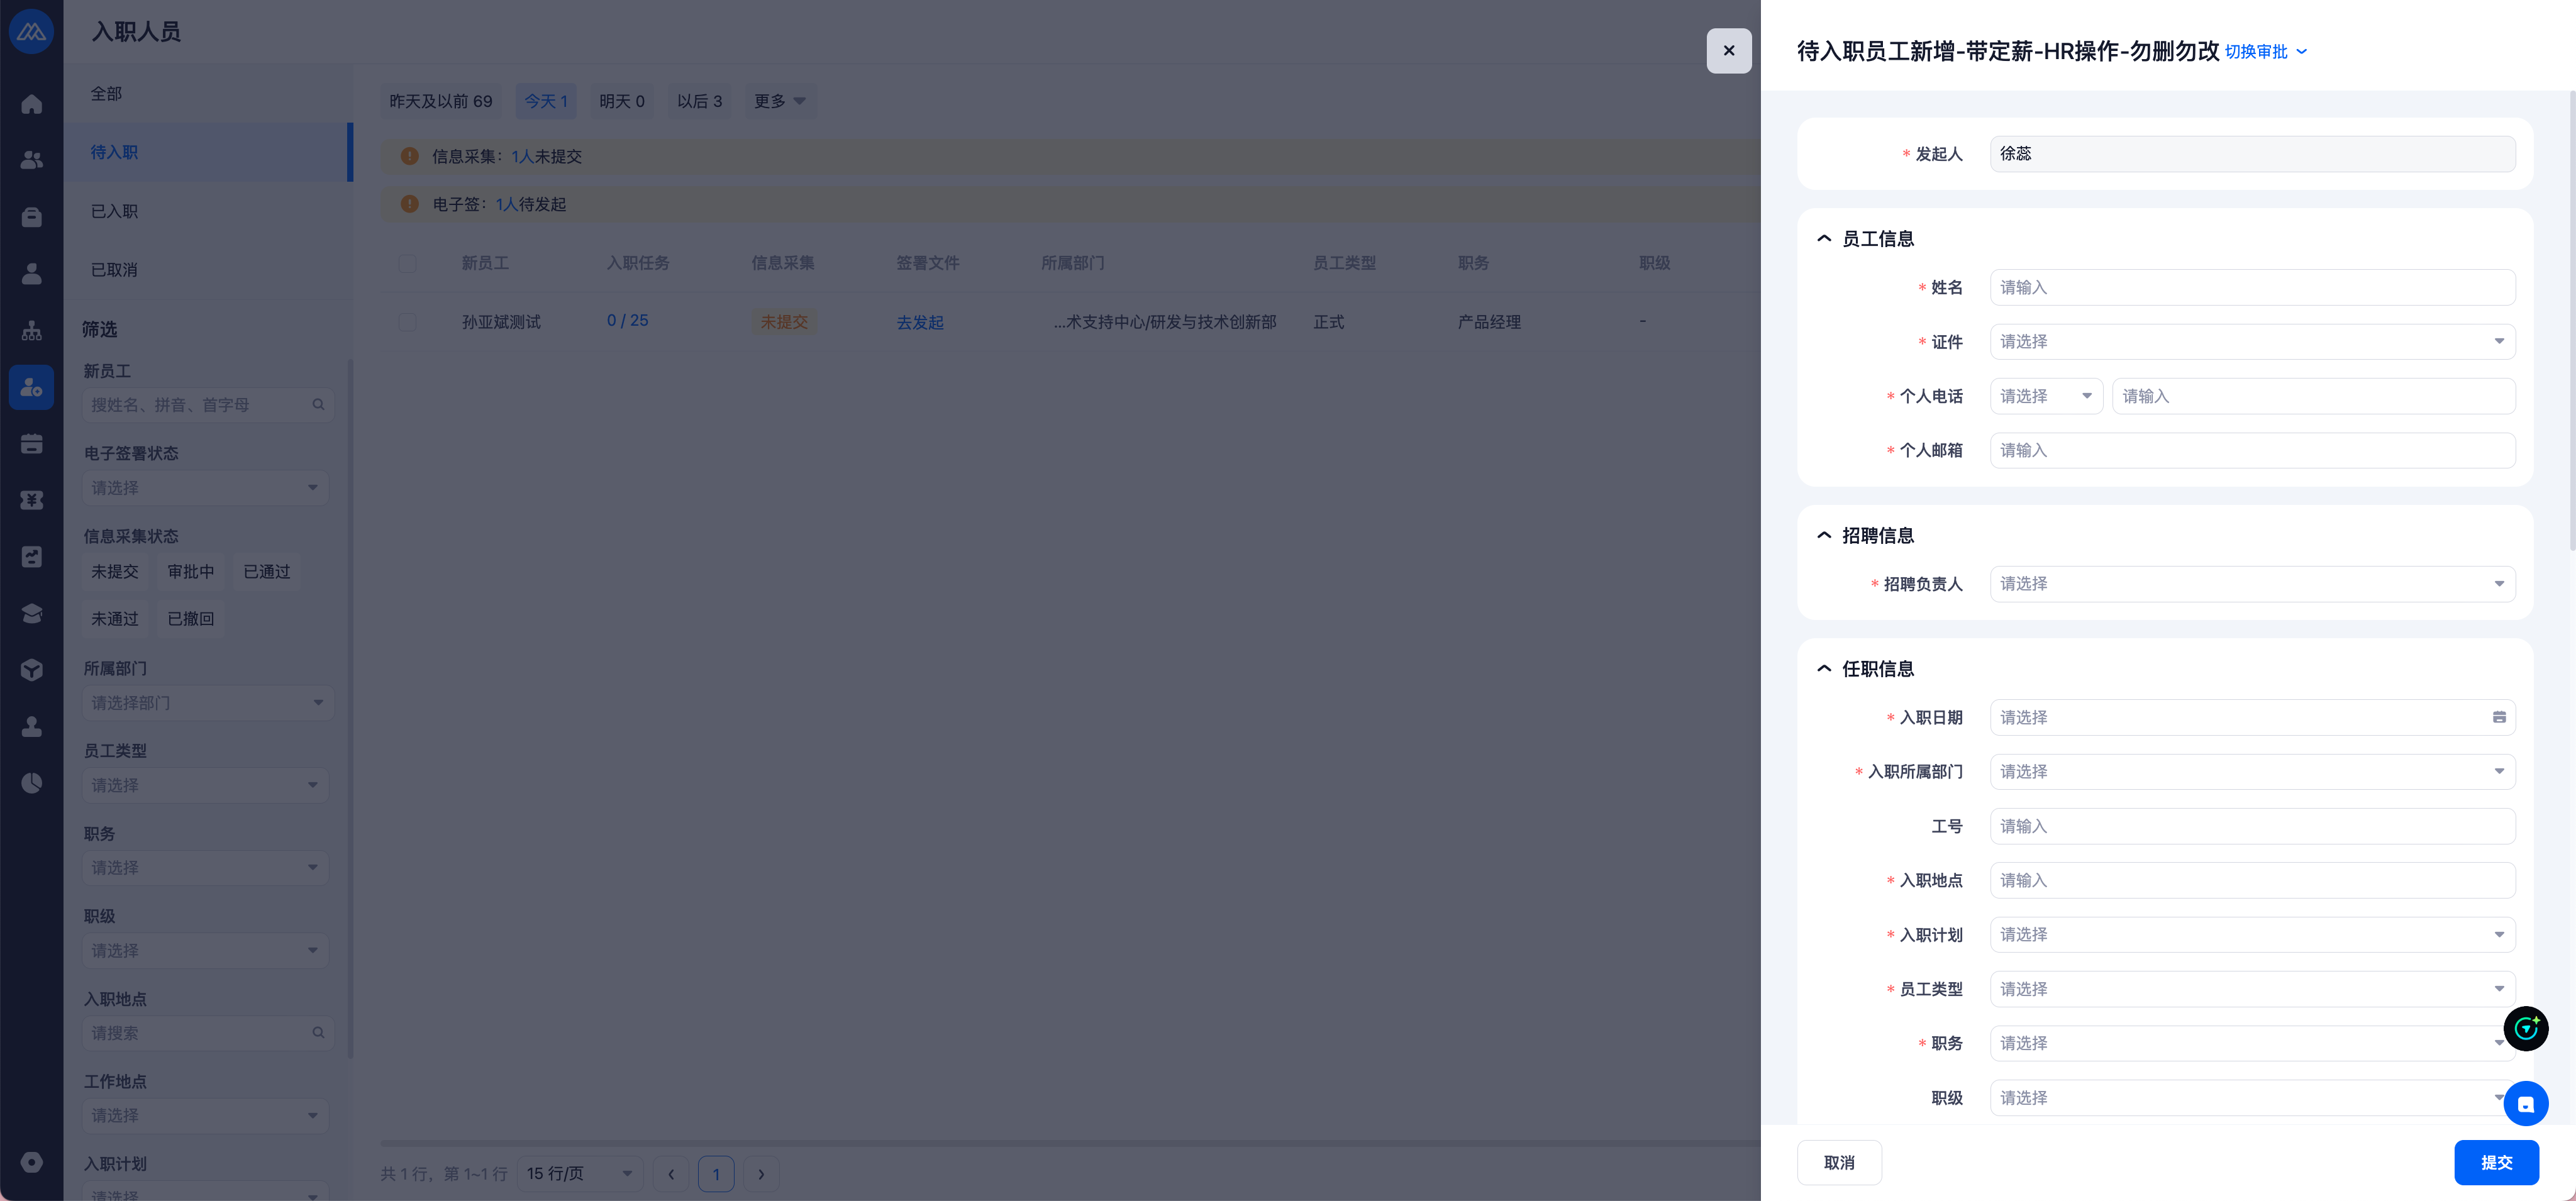This screenshot has height=1201, width=2576.
Task: Close the form panel with X button
Action: tap(1728, 51)
